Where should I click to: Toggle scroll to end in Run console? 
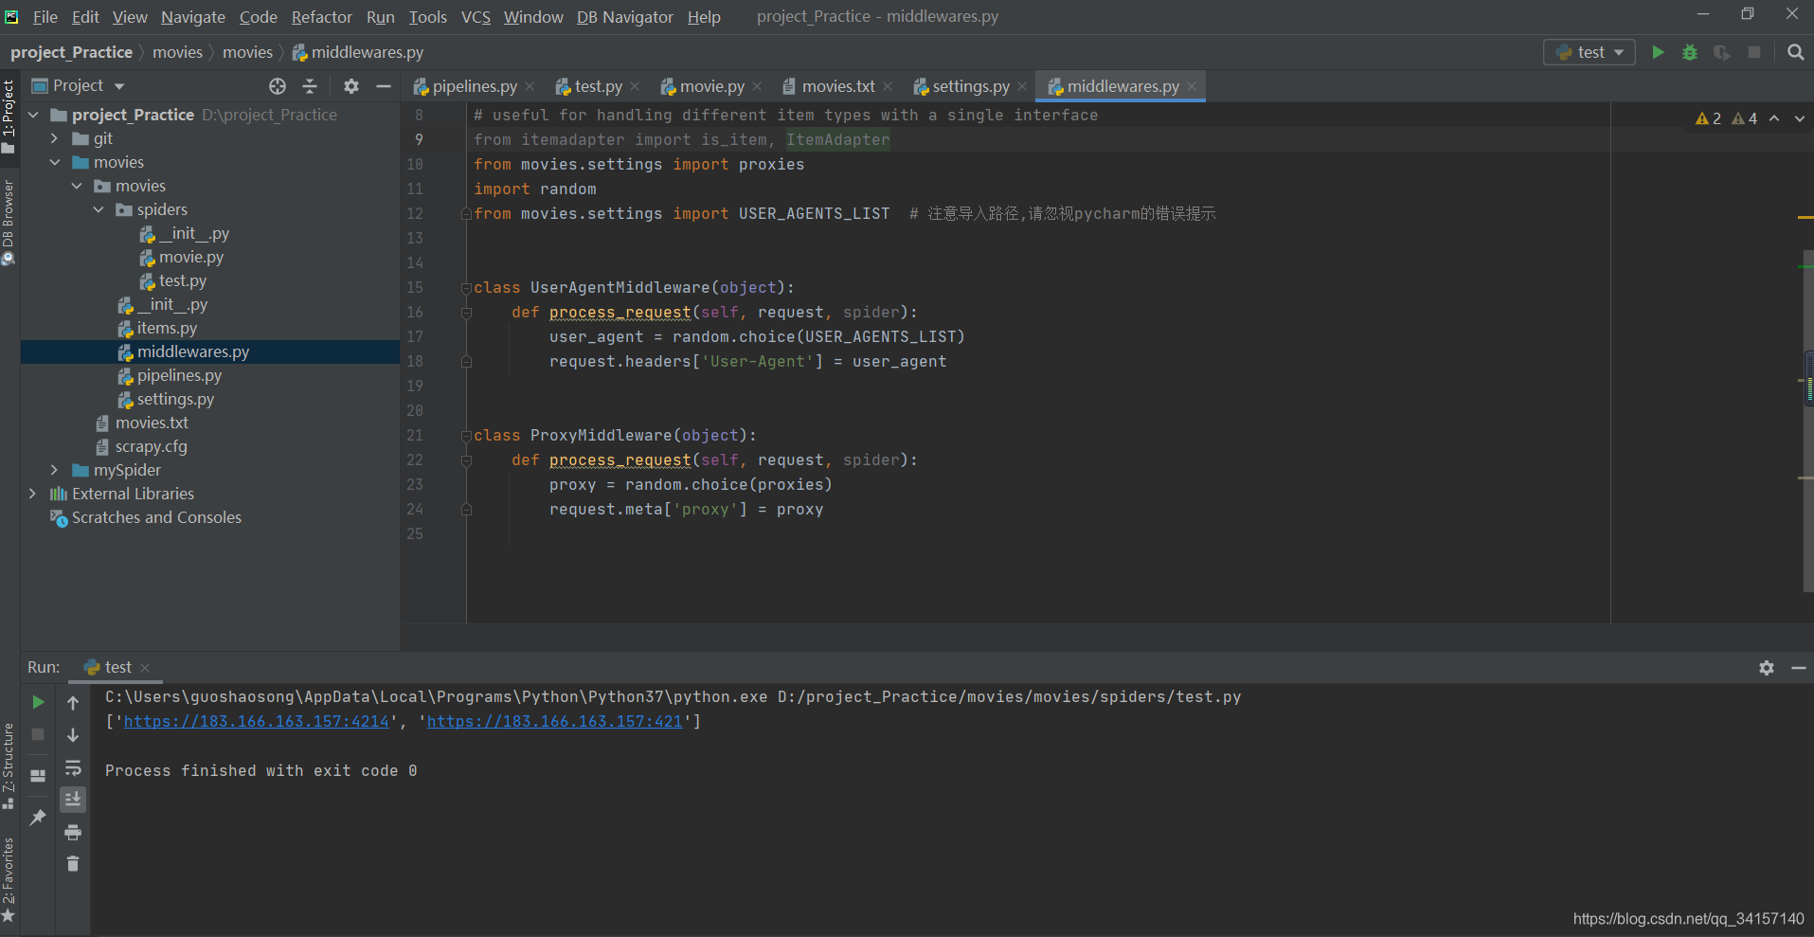(73, 800)
